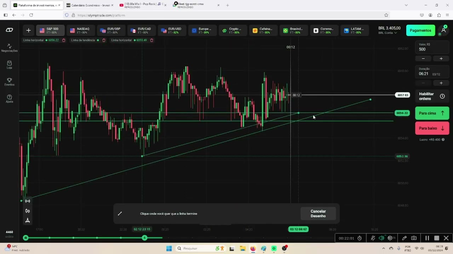Decrease the Valor amount with minus
The height and width of the screenshot is (254, 453).
tap(423, 59)
